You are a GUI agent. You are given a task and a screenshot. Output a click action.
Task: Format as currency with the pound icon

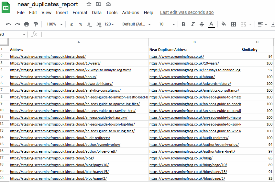71,24
